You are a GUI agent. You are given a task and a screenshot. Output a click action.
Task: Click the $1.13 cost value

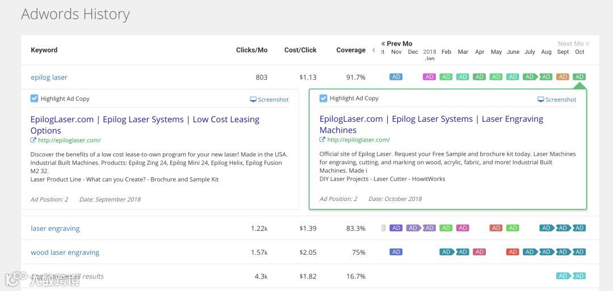[308, 77]
